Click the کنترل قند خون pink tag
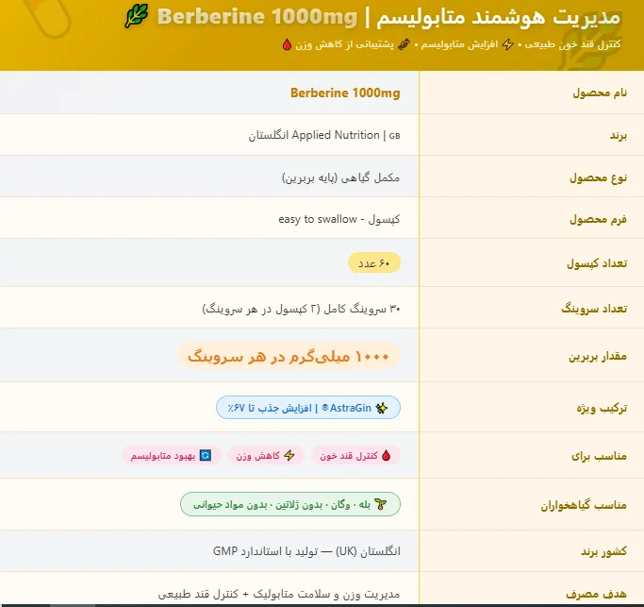Screen dimensions: 644x607 pos(355,456)
